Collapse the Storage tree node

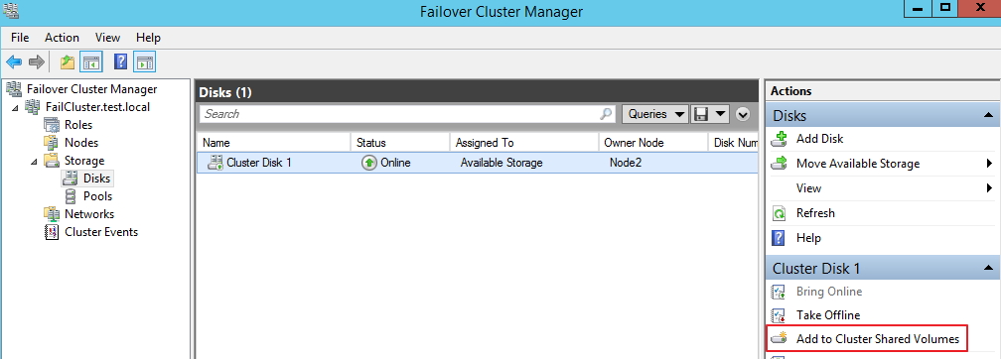pos(35,161)
